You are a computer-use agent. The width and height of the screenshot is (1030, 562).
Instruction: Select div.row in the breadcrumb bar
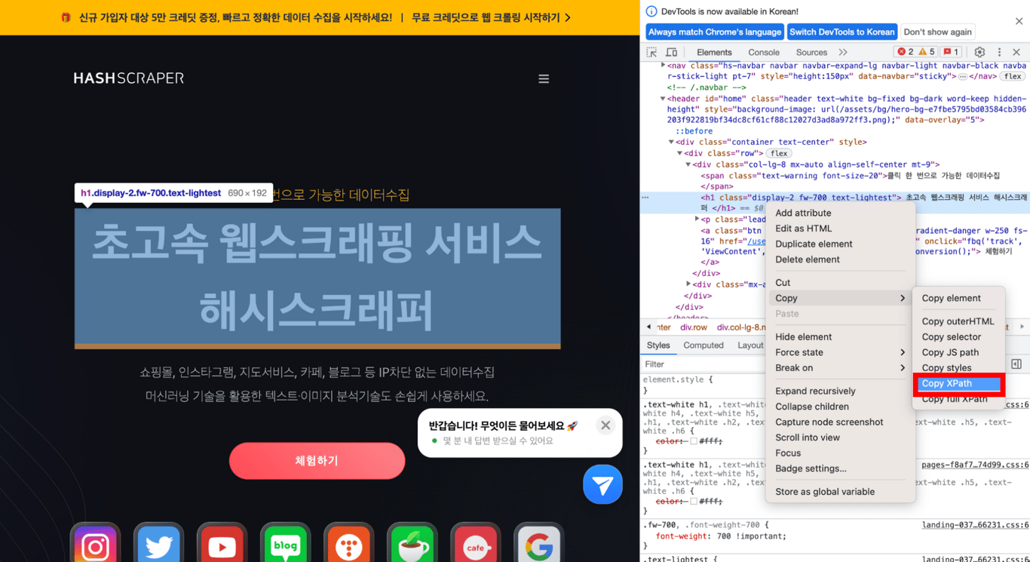point(694,327)
